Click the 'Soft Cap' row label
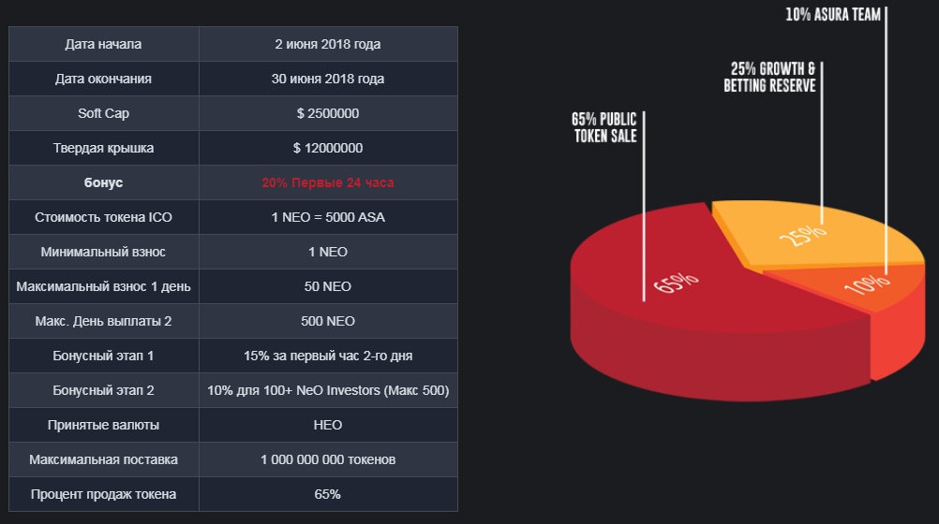 [x=103, y=113]
